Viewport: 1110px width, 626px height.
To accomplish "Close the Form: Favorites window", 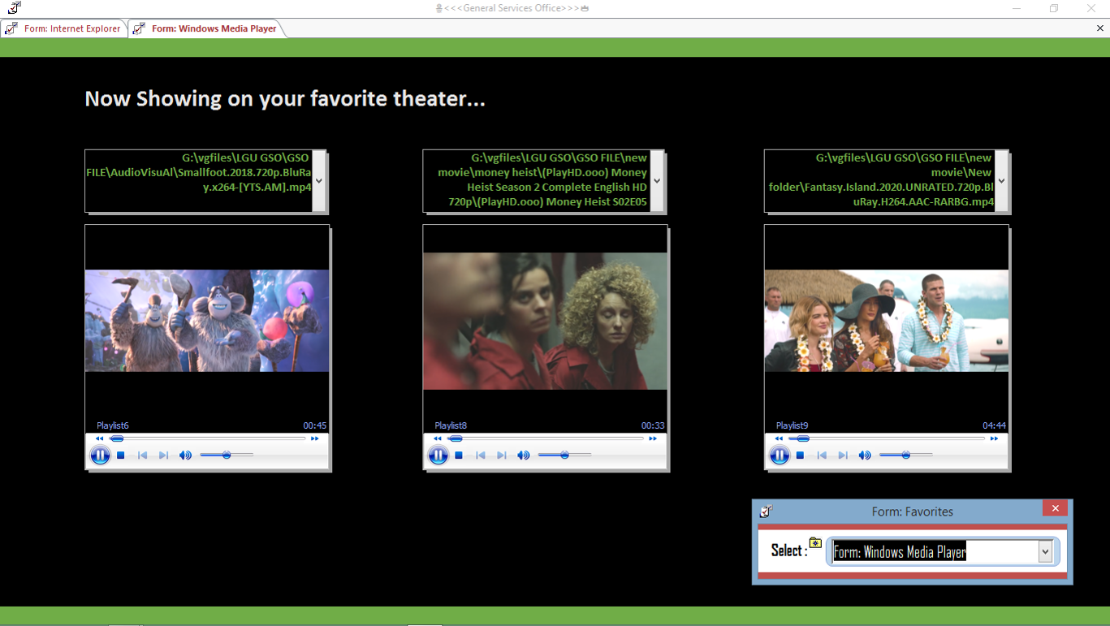I will point(1055,508).
